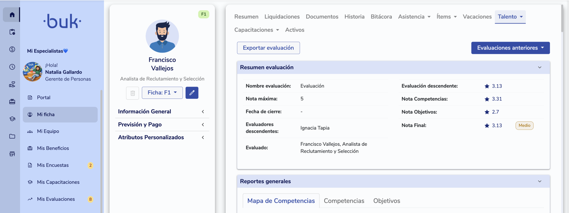
Task: Select the Competencias report tab
Action: pos(344,201)
